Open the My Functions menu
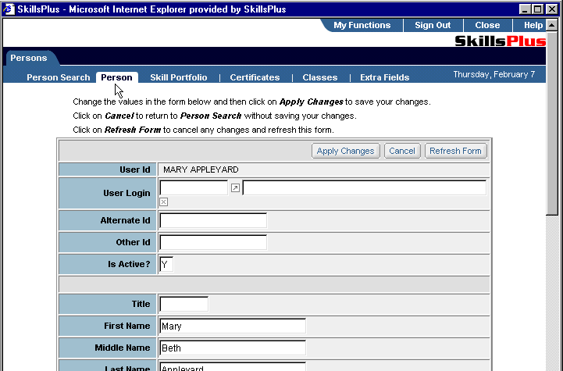The height and width of the screenshot is (371, 563). [362, 25]
